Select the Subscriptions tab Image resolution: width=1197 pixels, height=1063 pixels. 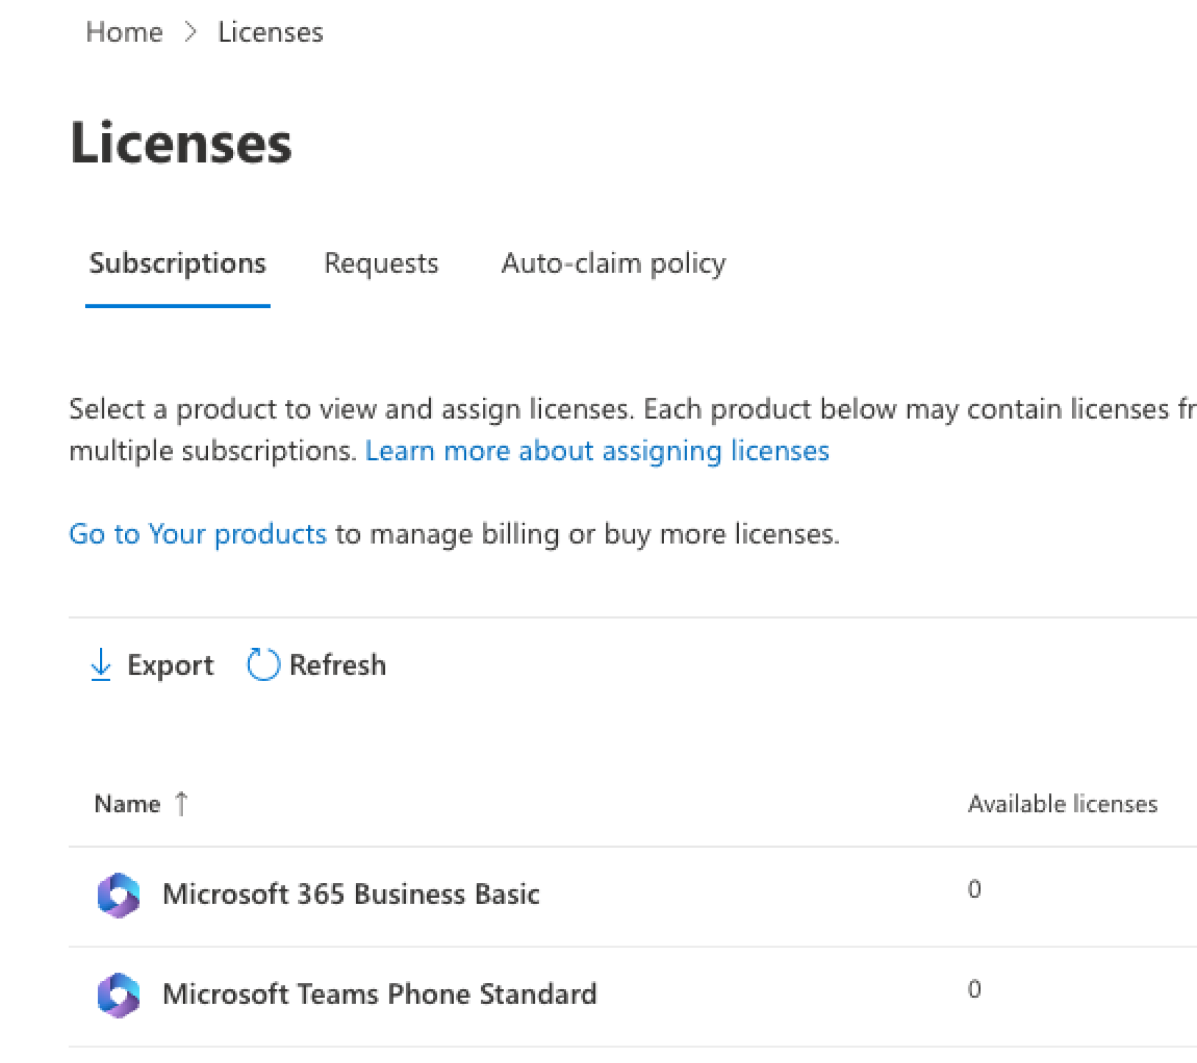(x=177, y=263)
